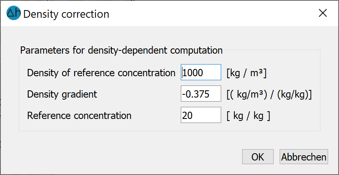The width and height of the screenshot is (339, 175).
Task: Cancel the dialog via Abbrechen button
Action: coord(304,156)
